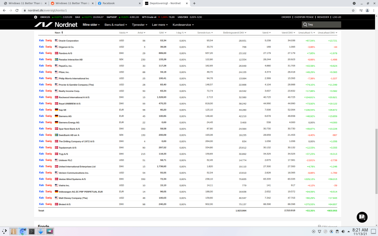Open ticker settings gear icon
The image size is (378, 236).
pos(35,17)
